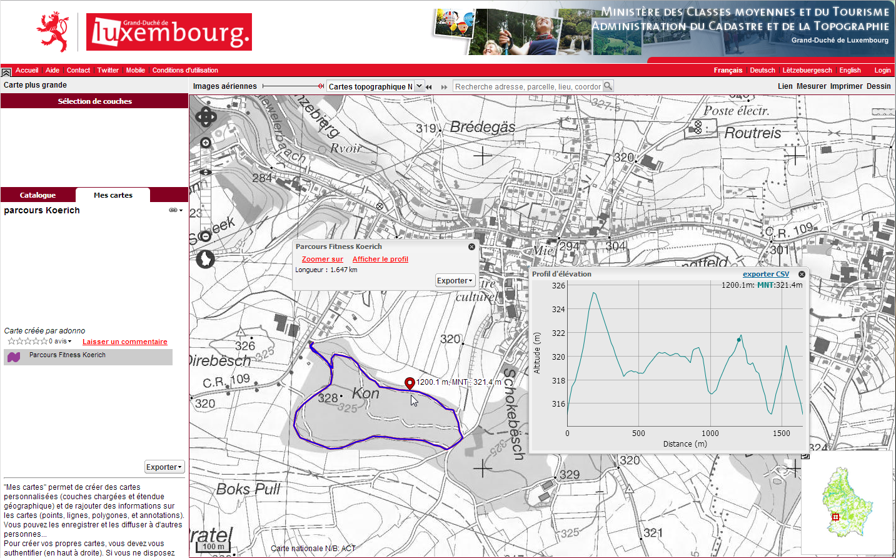Open the '0 avis' rating dropdown

click(61, 342)
